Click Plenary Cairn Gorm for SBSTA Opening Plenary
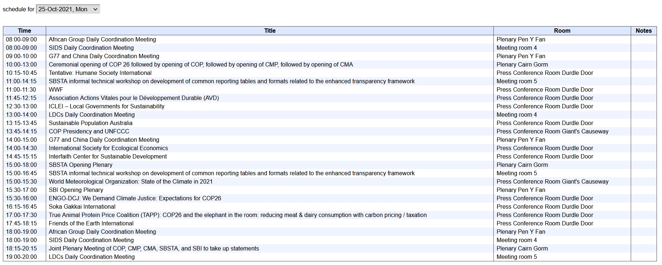Screen dimensions: 662x265 (522, 165)
